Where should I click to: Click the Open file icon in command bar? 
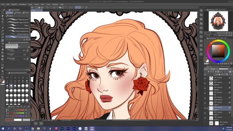(x=39, y=7)
